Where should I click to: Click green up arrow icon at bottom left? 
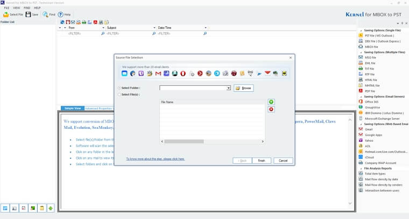tap(51, 208)
